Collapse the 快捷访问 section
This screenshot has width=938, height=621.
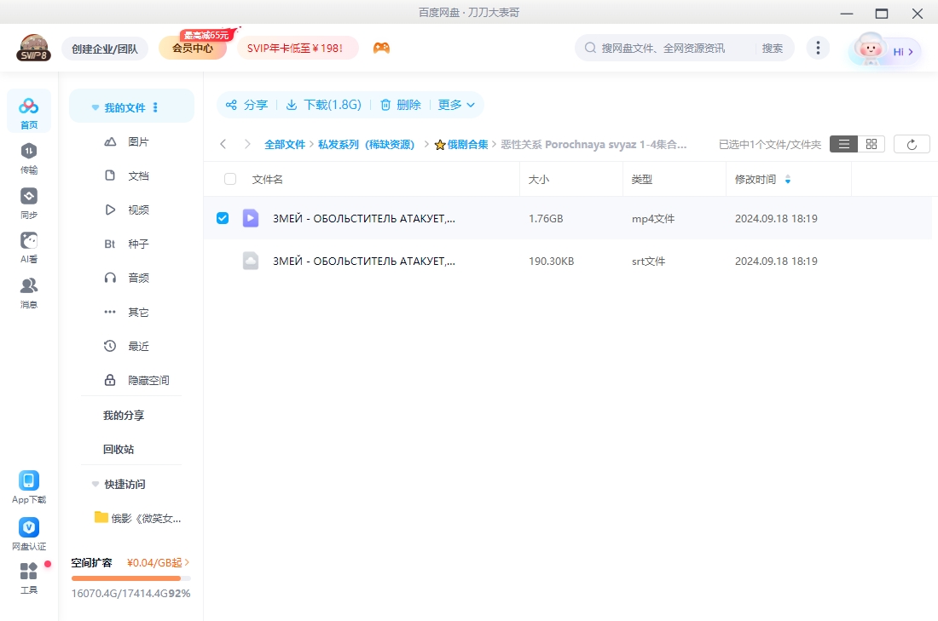point(96,484)
